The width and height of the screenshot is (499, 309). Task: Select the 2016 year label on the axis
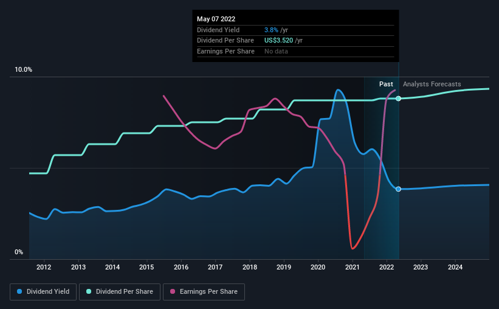coord(181,266)
